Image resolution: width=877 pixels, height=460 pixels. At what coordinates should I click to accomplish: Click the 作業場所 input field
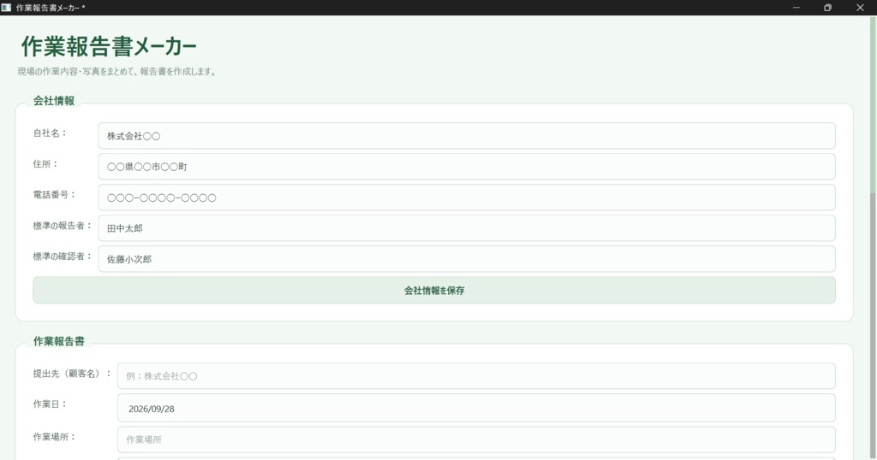point(476,439)
